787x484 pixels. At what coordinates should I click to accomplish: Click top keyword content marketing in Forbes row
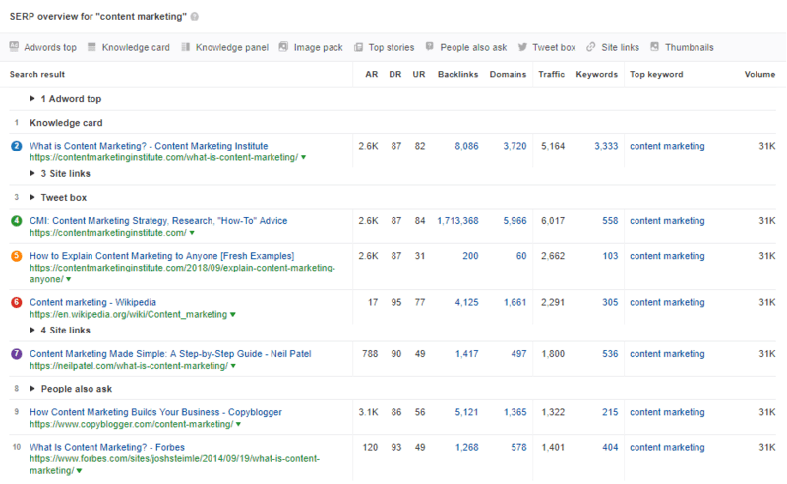click(667, 447)
